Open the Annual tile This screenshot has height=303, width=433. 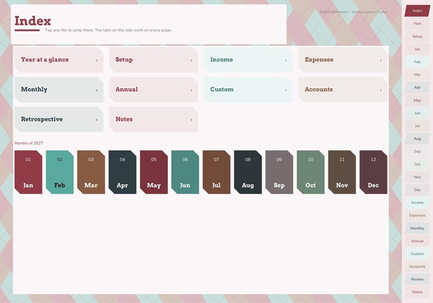154,90
